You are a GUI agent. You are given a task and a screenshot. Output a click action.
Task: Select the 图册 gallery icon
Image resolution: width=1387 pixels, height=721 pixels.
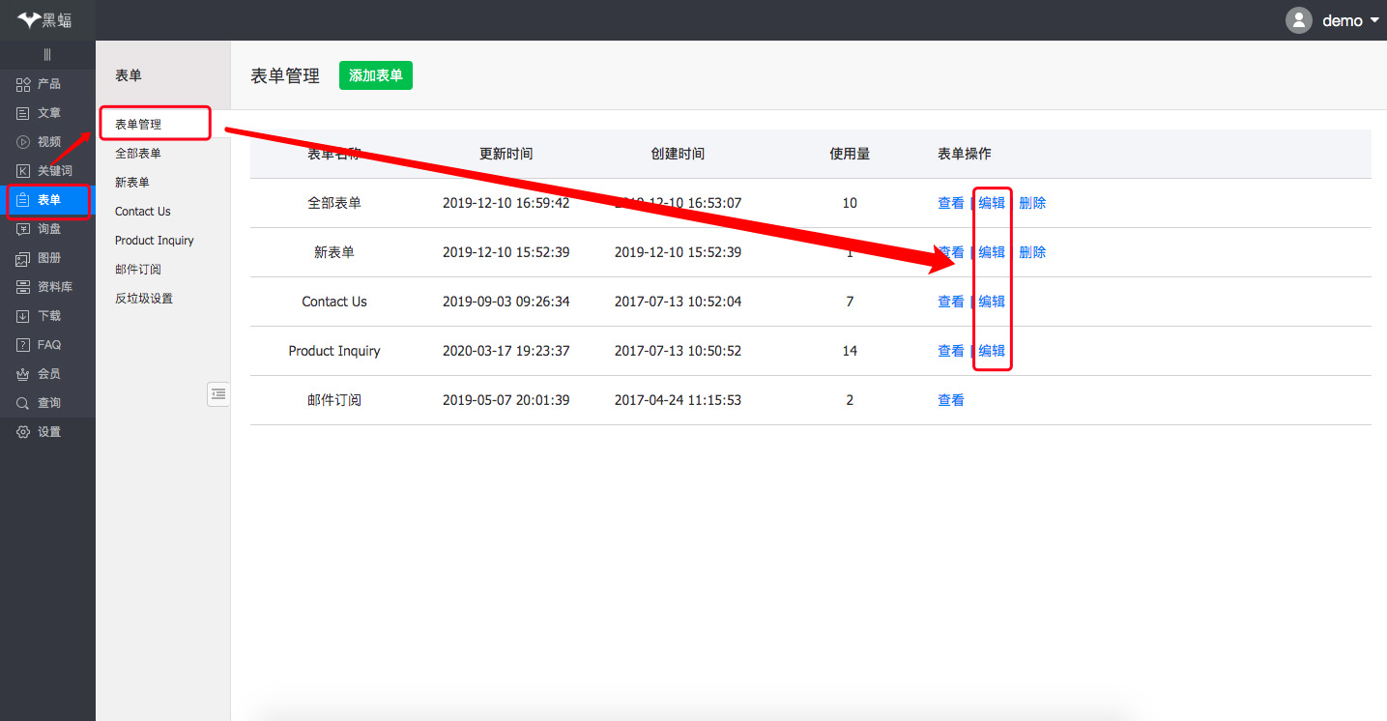pyautogui.click(x=23, y=258)
